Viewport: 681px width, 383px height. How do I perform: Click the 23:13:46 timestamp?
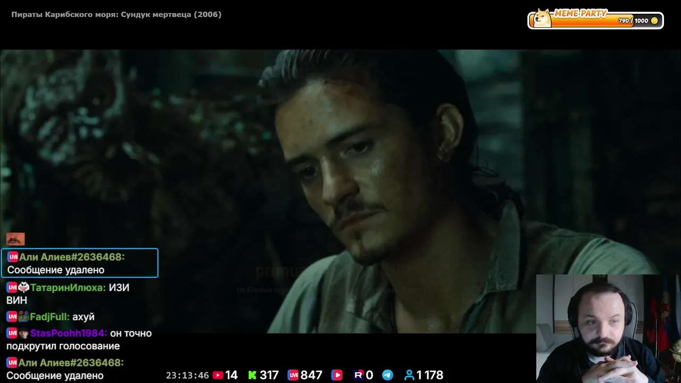tap(187, 376)
